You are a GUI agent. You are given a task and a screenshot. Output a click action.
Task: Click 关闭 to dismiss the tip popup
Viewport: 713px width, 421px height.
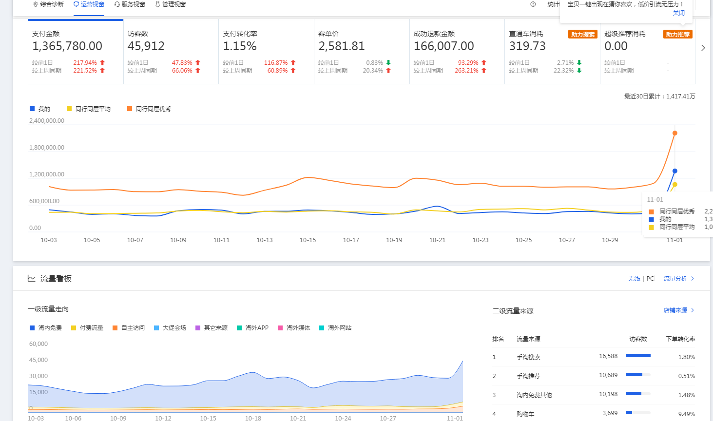678,13
